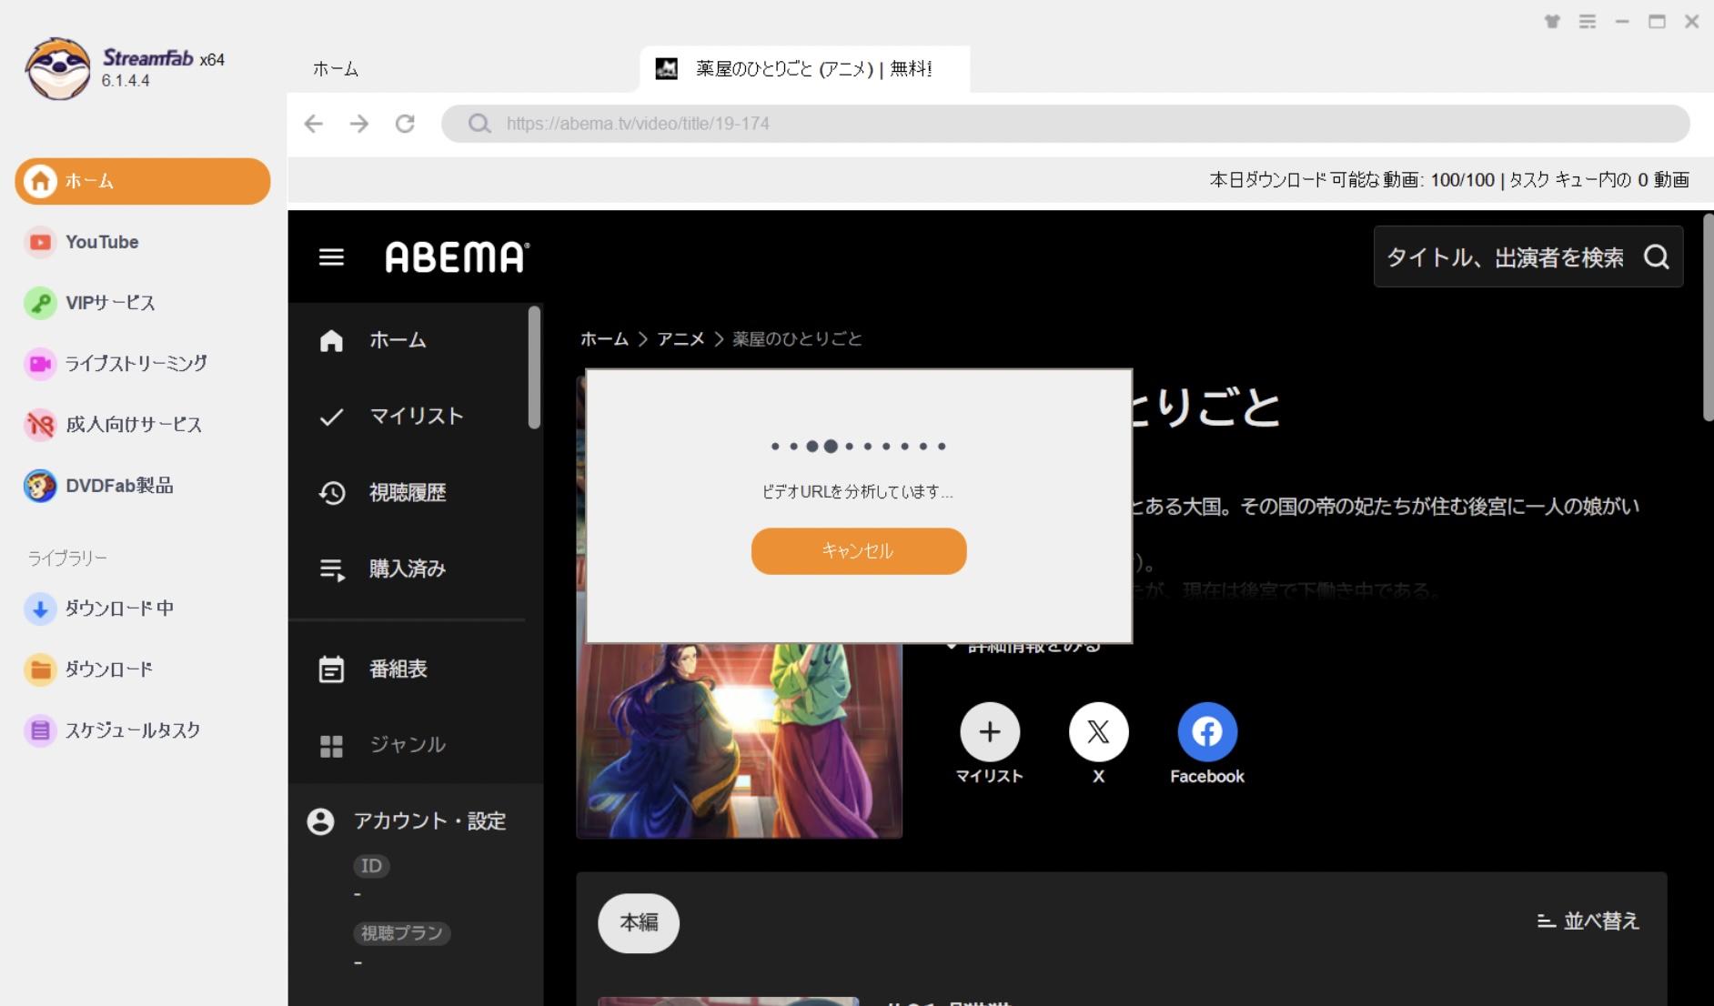Open 成人向けサービス in the sidebar
The height and width of the screenshot is (1006, 1714).
114,425
